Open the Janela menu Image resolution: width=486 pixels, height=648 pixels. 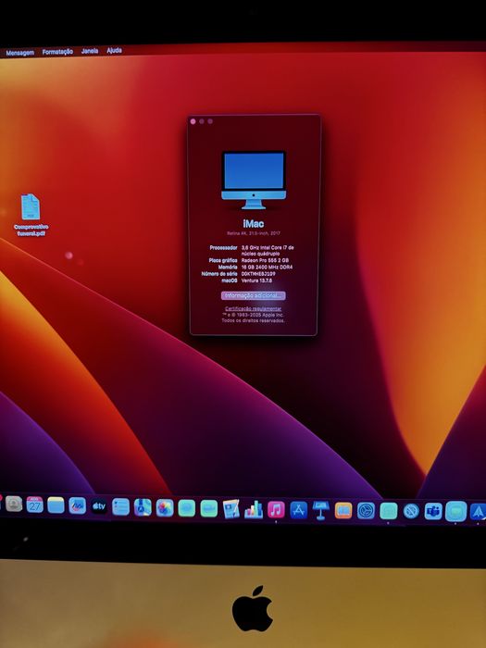click(x=90, y=51)
